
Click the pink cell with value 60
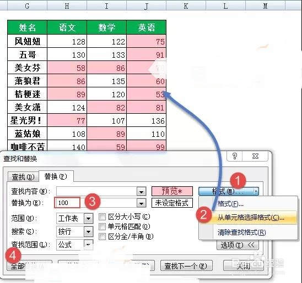click(x=147, y=81)
